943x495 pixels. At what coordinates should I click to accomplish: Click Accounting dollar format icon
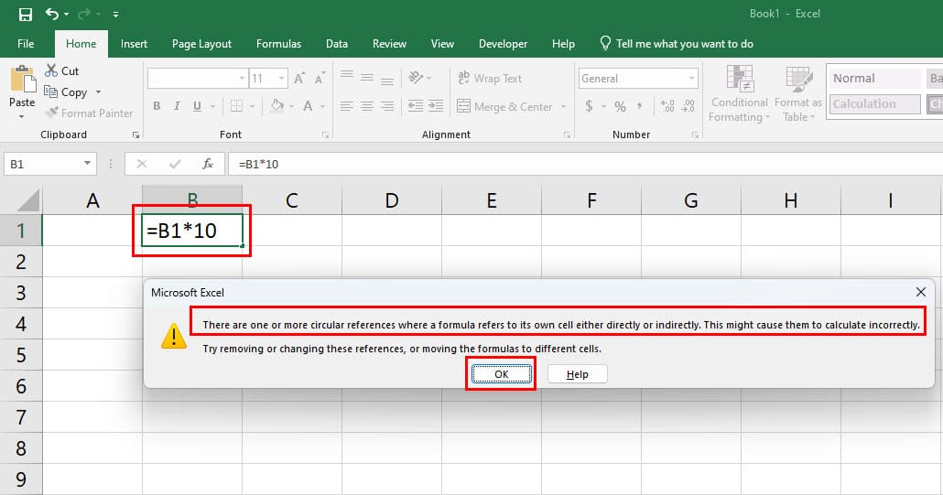(x=589, y=106)
